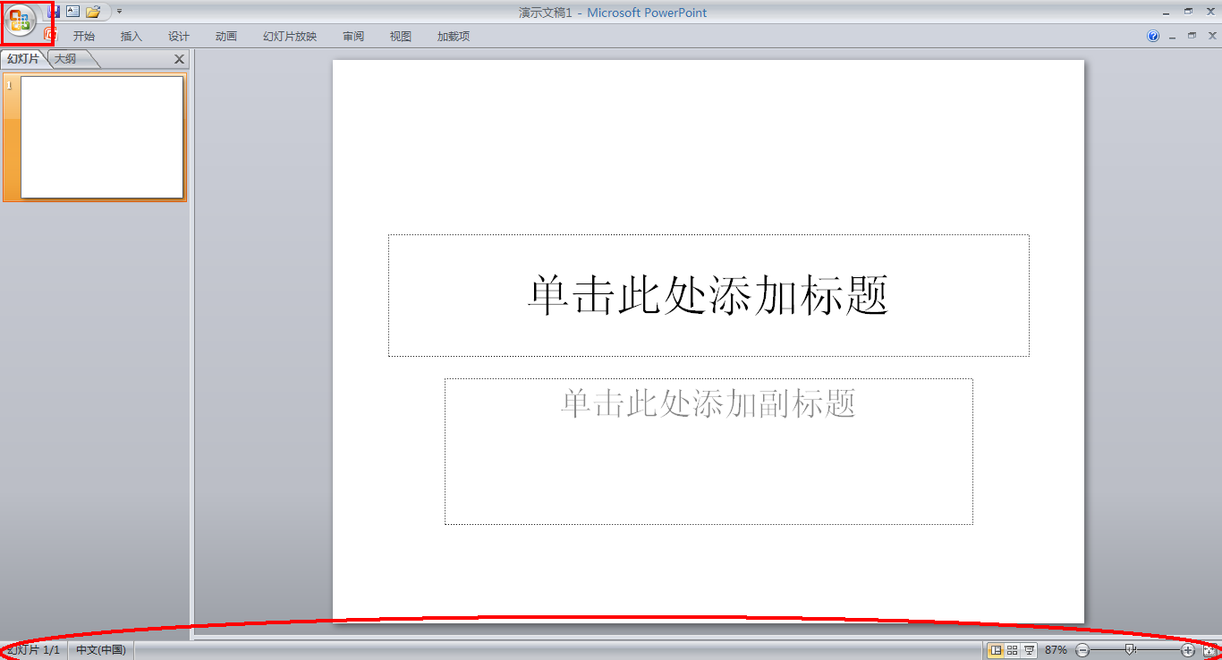
Task: Click 中文(中国) language indicator
Action: point(100,650)
